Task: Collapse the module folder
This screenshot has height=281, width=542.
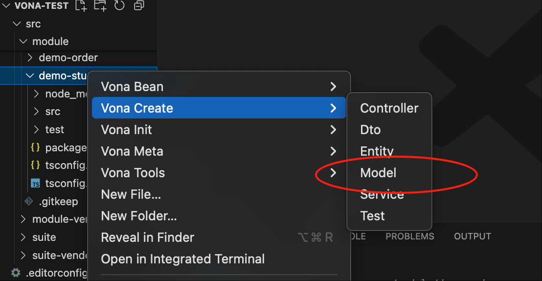Action: pyautogui.click(x=23, y=42)
